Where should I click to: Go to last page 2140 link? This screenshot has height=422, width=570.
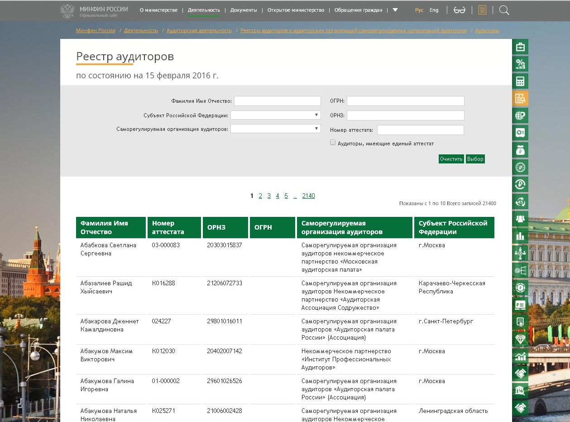308,196
